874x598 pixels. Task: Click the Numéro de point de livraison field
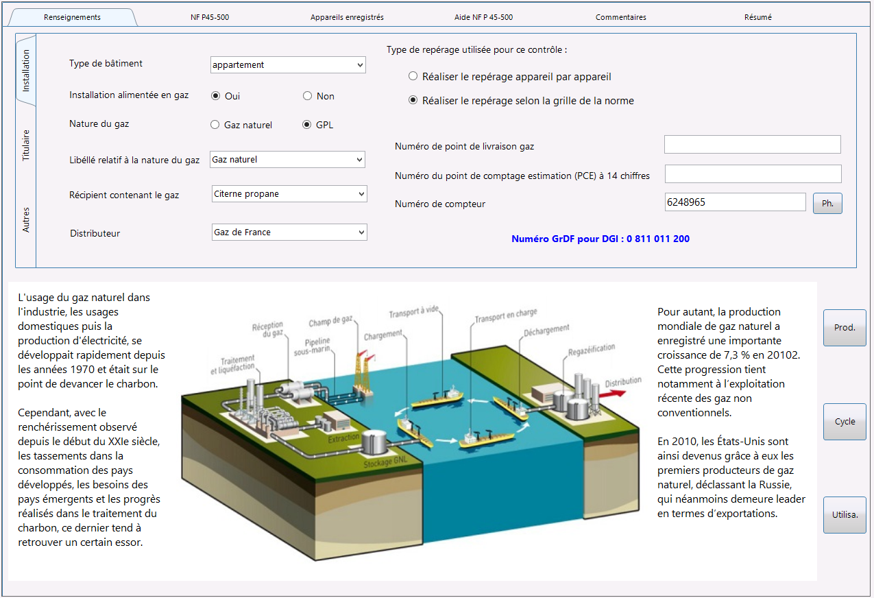click(x=753, y=144)
